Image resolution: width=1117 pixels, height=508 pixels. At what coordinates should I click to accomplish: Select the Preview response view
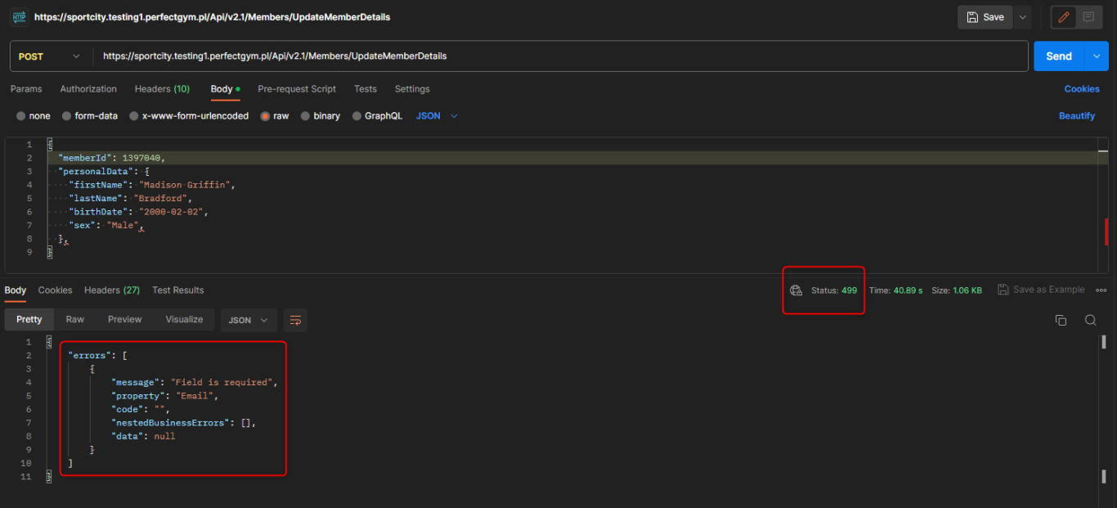[x=125, y=320]
